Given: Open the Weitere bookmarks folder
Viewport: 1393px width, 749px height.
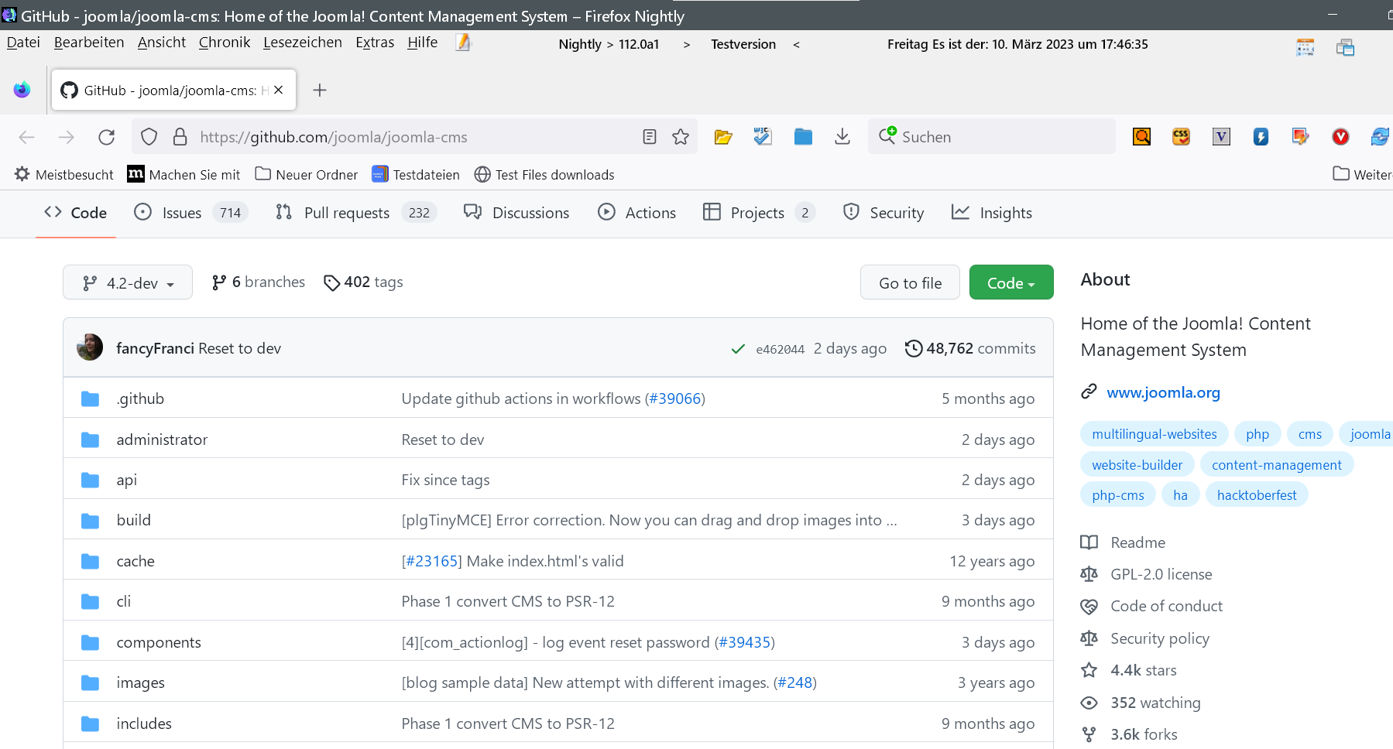Looking at the screenshot, I should click(x=1363, y=174).
